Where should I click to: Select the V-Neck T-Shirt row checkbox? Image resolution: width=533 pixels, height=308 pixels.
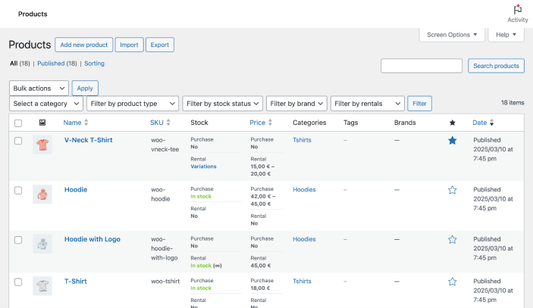[18, 140]
